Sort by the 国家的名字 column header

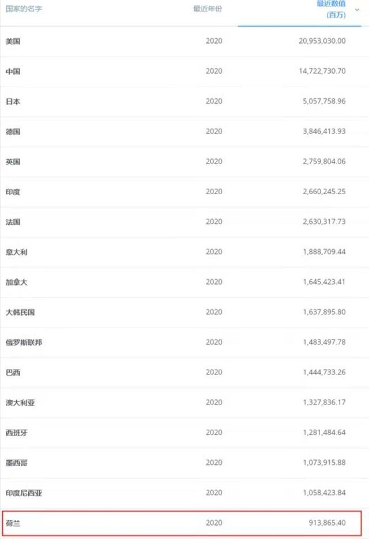tap(24, 9)
